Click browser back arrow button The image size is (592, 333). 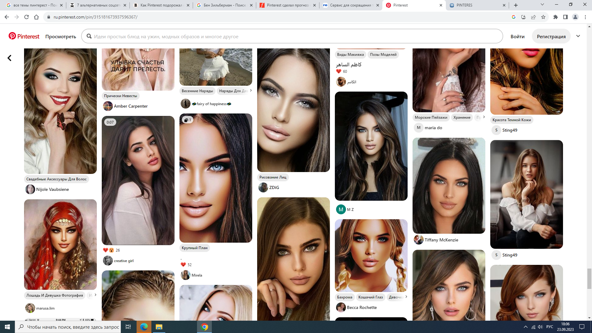tap(7, 17)
